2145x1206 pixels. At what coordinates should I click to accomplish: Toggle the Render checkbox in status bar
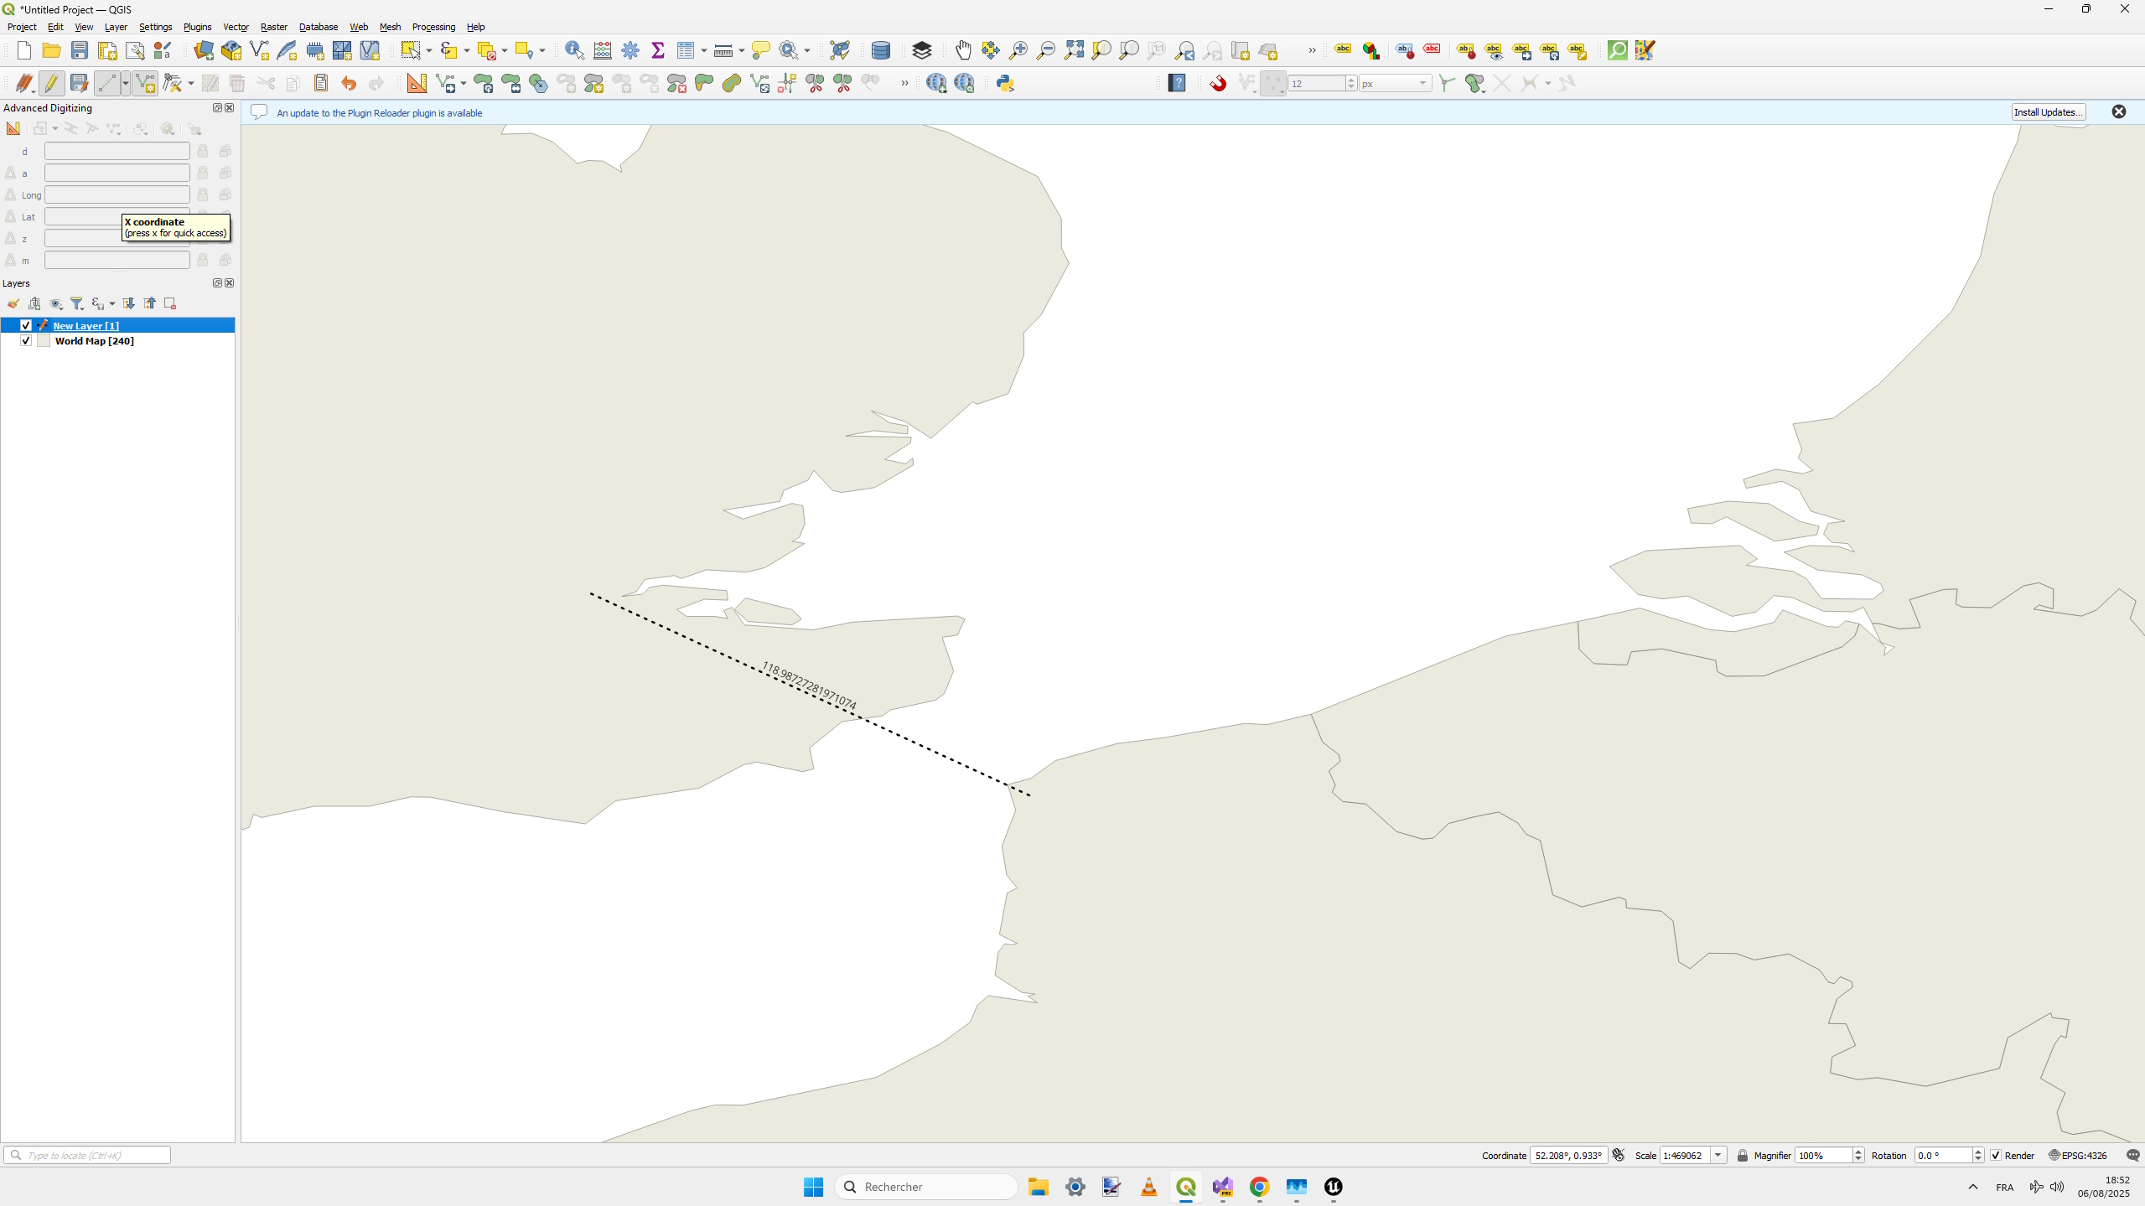[1997, 1156]
